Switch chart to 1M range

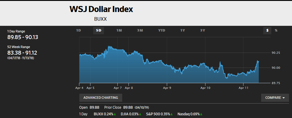tap(119, 30)
